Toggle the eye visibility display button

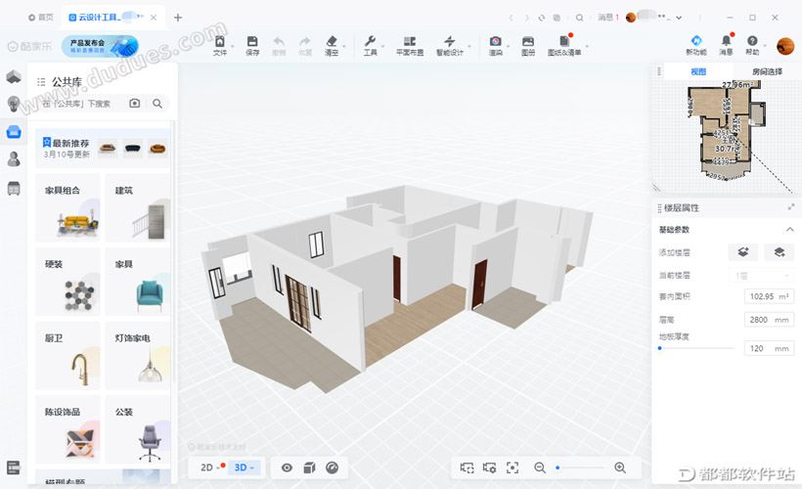[x=287, y=467]
